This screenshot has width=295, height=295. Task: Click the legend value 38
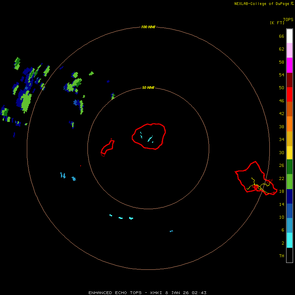(x=282, y=127)
